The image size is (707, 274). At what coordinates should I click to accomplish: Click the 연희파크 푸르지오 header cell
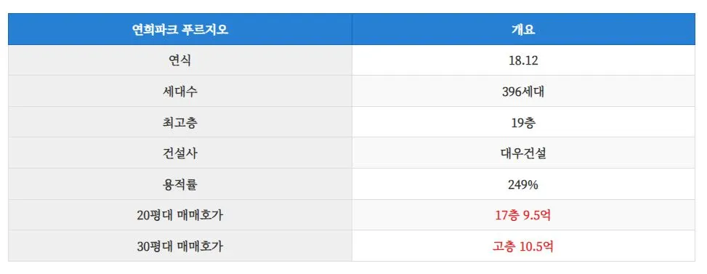(x=180, y=29)
